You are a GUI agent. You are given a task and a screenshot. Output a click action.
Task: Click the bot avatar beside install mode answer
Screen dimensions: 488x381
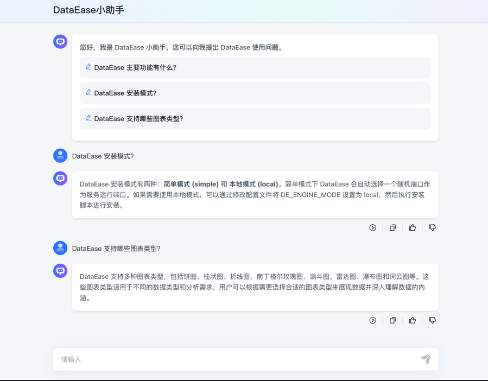point(60,179)
